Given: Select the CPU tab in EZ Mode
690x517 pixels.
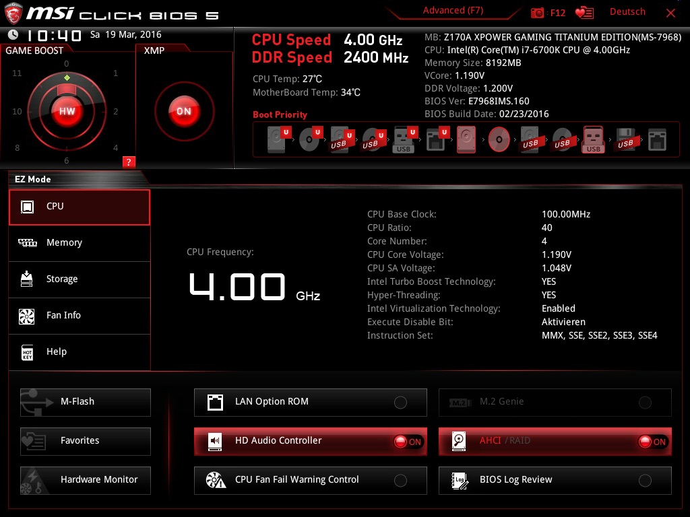Looking at the screenshot, I should [80, 207].
